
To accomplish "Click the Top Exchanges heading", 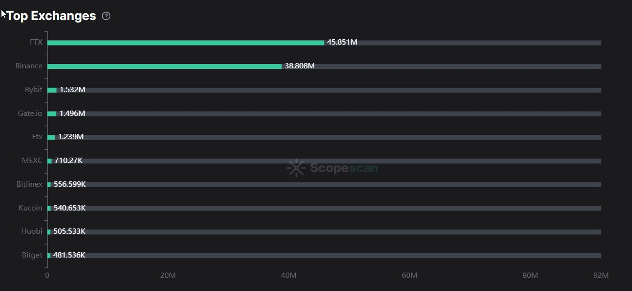I will coord(51,16).
